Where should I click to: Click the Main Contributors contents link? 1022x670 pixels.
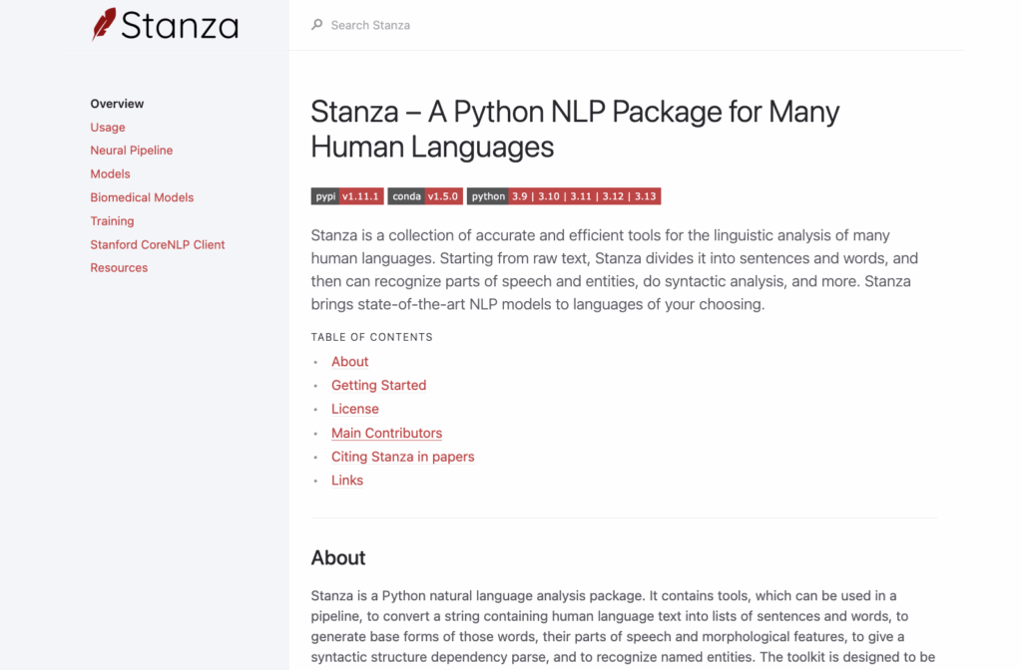point(386,433)
